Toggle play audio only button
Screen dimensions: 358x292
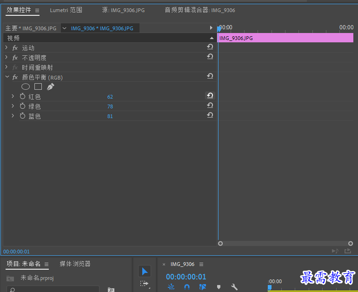pyautogui.click(x=335, y=251)
